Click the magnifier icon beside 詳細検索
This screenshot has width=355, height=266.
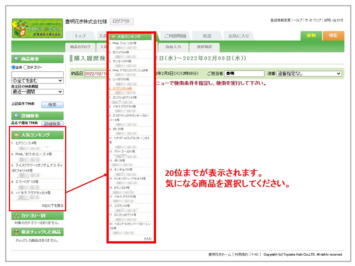click(x=17, y=116)
